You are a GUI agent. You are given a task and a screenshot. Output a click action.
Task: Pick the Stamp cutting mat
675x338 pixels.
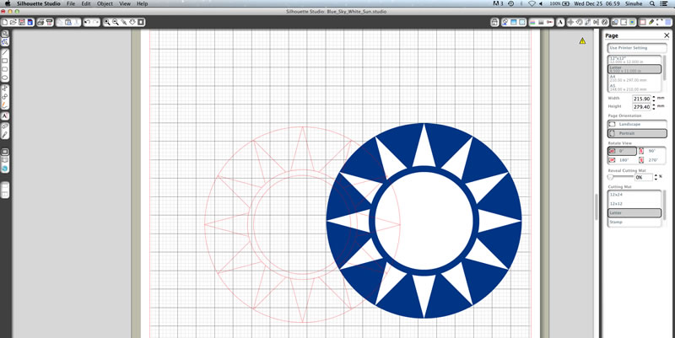point(634,222)
